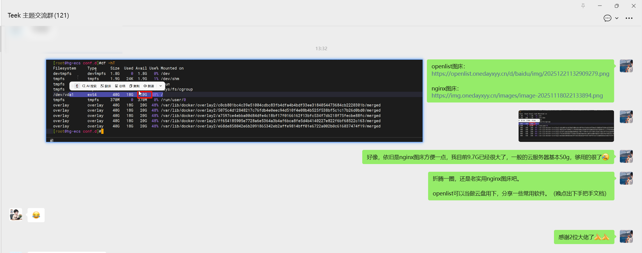The image size is (642, 253).
Task: Click the avatar beside 感谢2位大佬了 message
Action: tap(626, 237)
